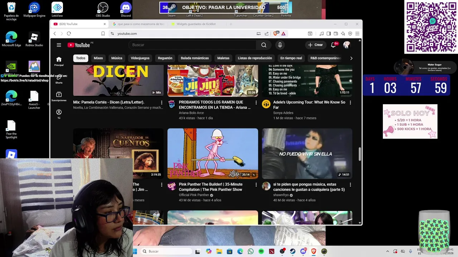Select the Todos filter chip

[81, 58]
